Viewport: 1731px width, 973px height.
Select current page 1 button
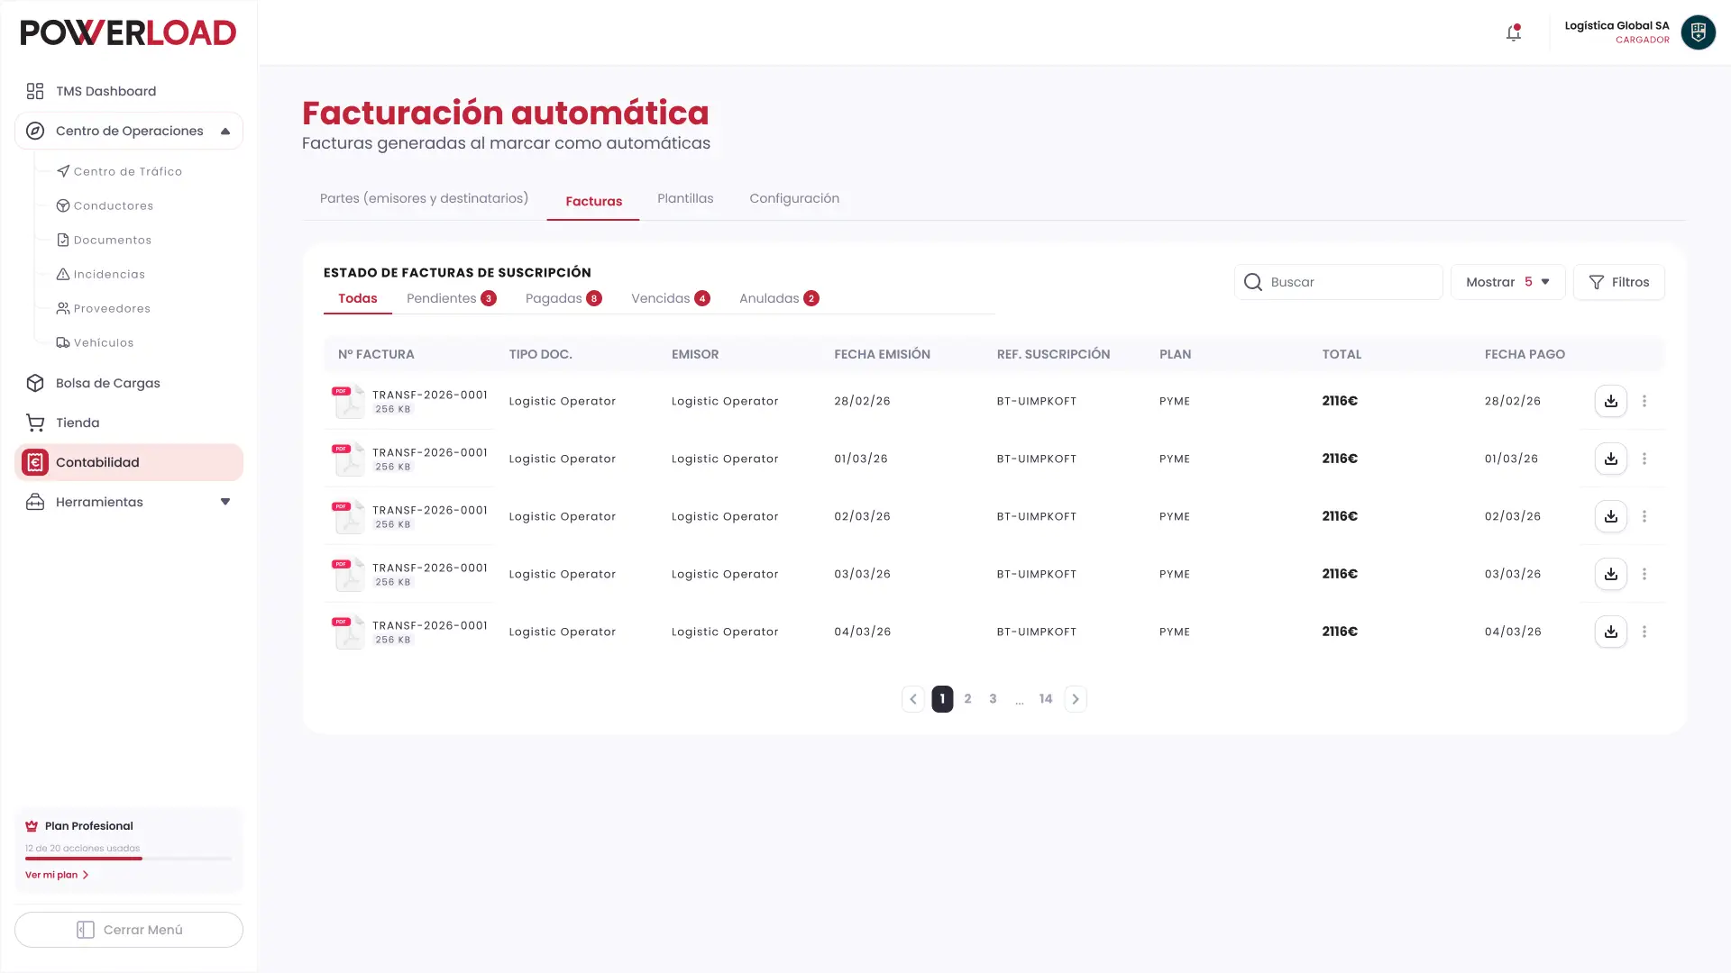coord(942,699)
